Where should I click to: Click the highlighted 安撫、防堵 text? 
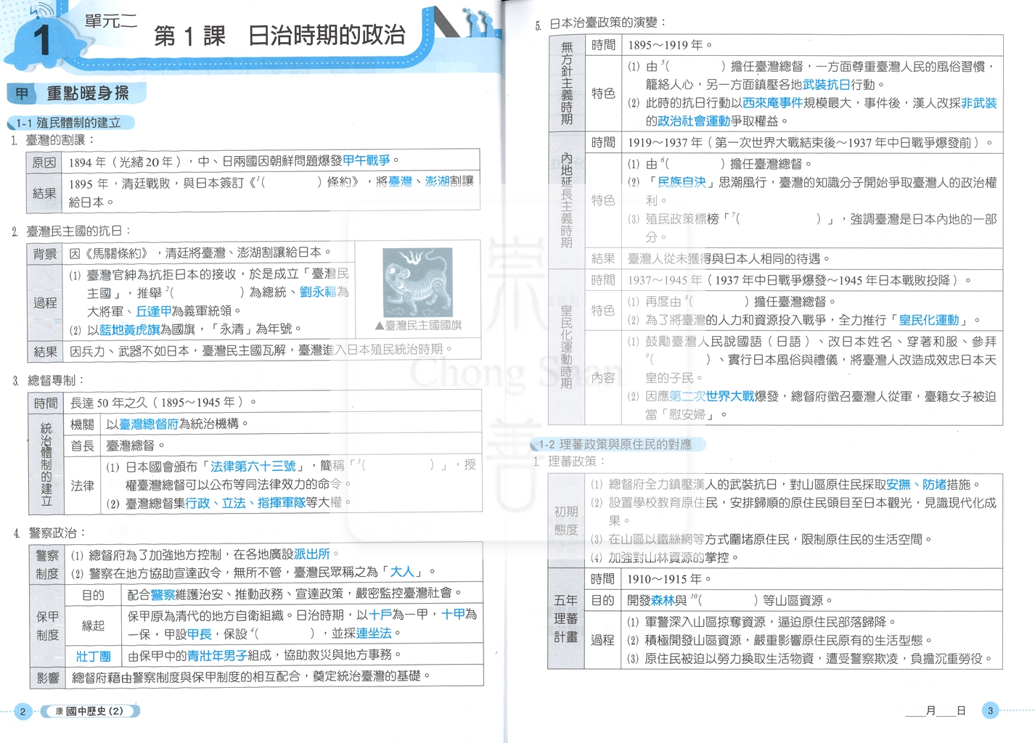(x=917, y=484)
